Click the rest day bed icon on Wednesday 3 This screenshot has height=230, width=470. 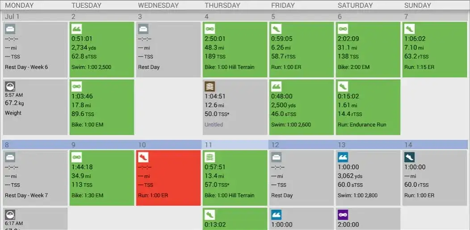[x=143, y=29]
